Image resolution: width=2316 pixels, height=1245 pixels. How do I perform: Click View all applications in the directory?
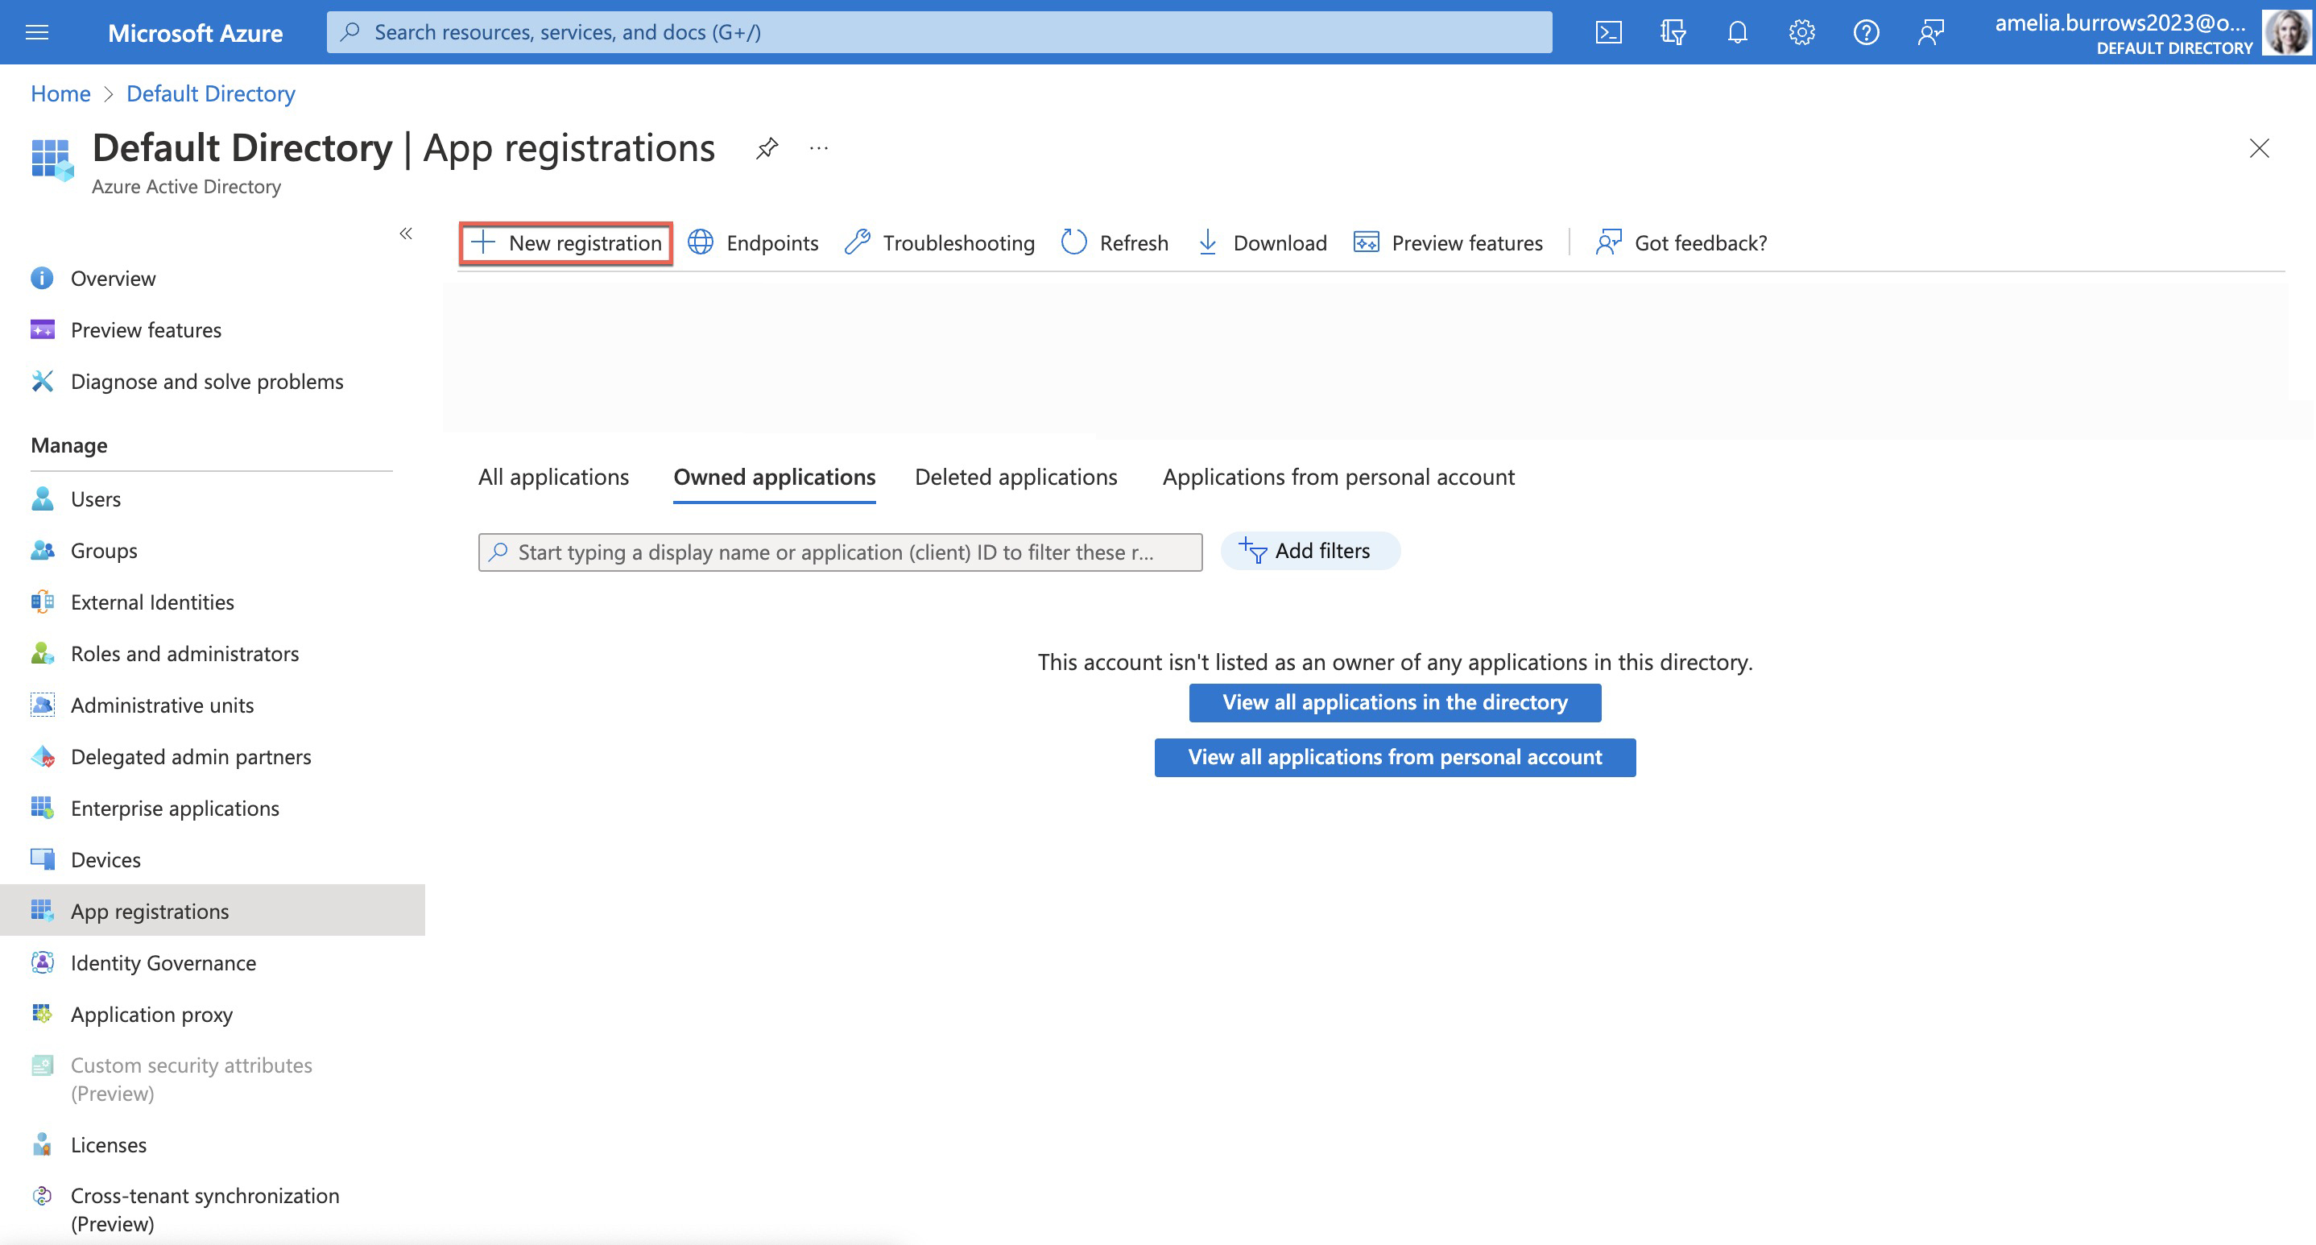pos(1395,703)
